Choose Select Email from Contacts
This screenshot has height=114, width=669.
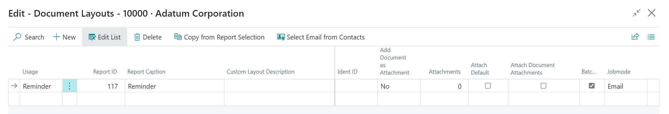click(321, 37)
